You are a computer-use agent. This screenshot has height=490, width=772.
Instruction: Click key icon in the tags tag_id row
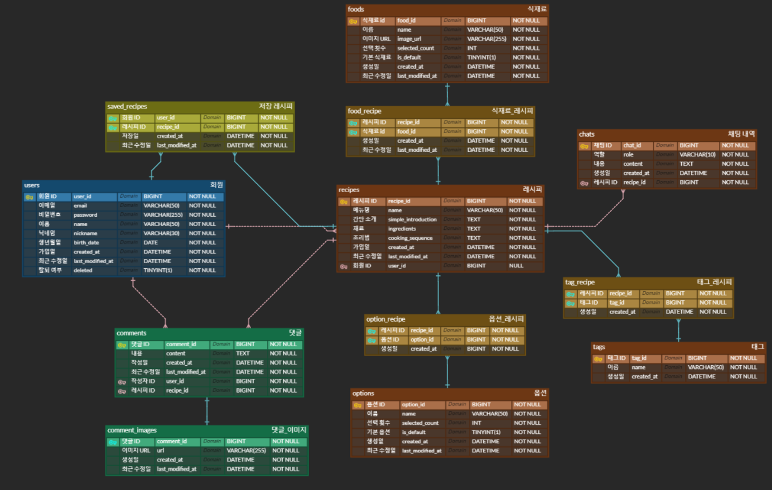(598, 359)
